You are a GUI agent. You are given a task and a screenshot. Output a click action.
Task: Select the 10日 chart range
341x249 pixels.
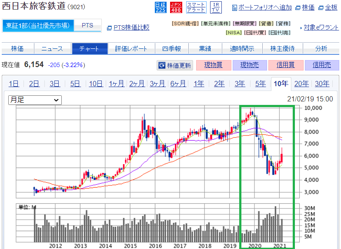[96, 84]
